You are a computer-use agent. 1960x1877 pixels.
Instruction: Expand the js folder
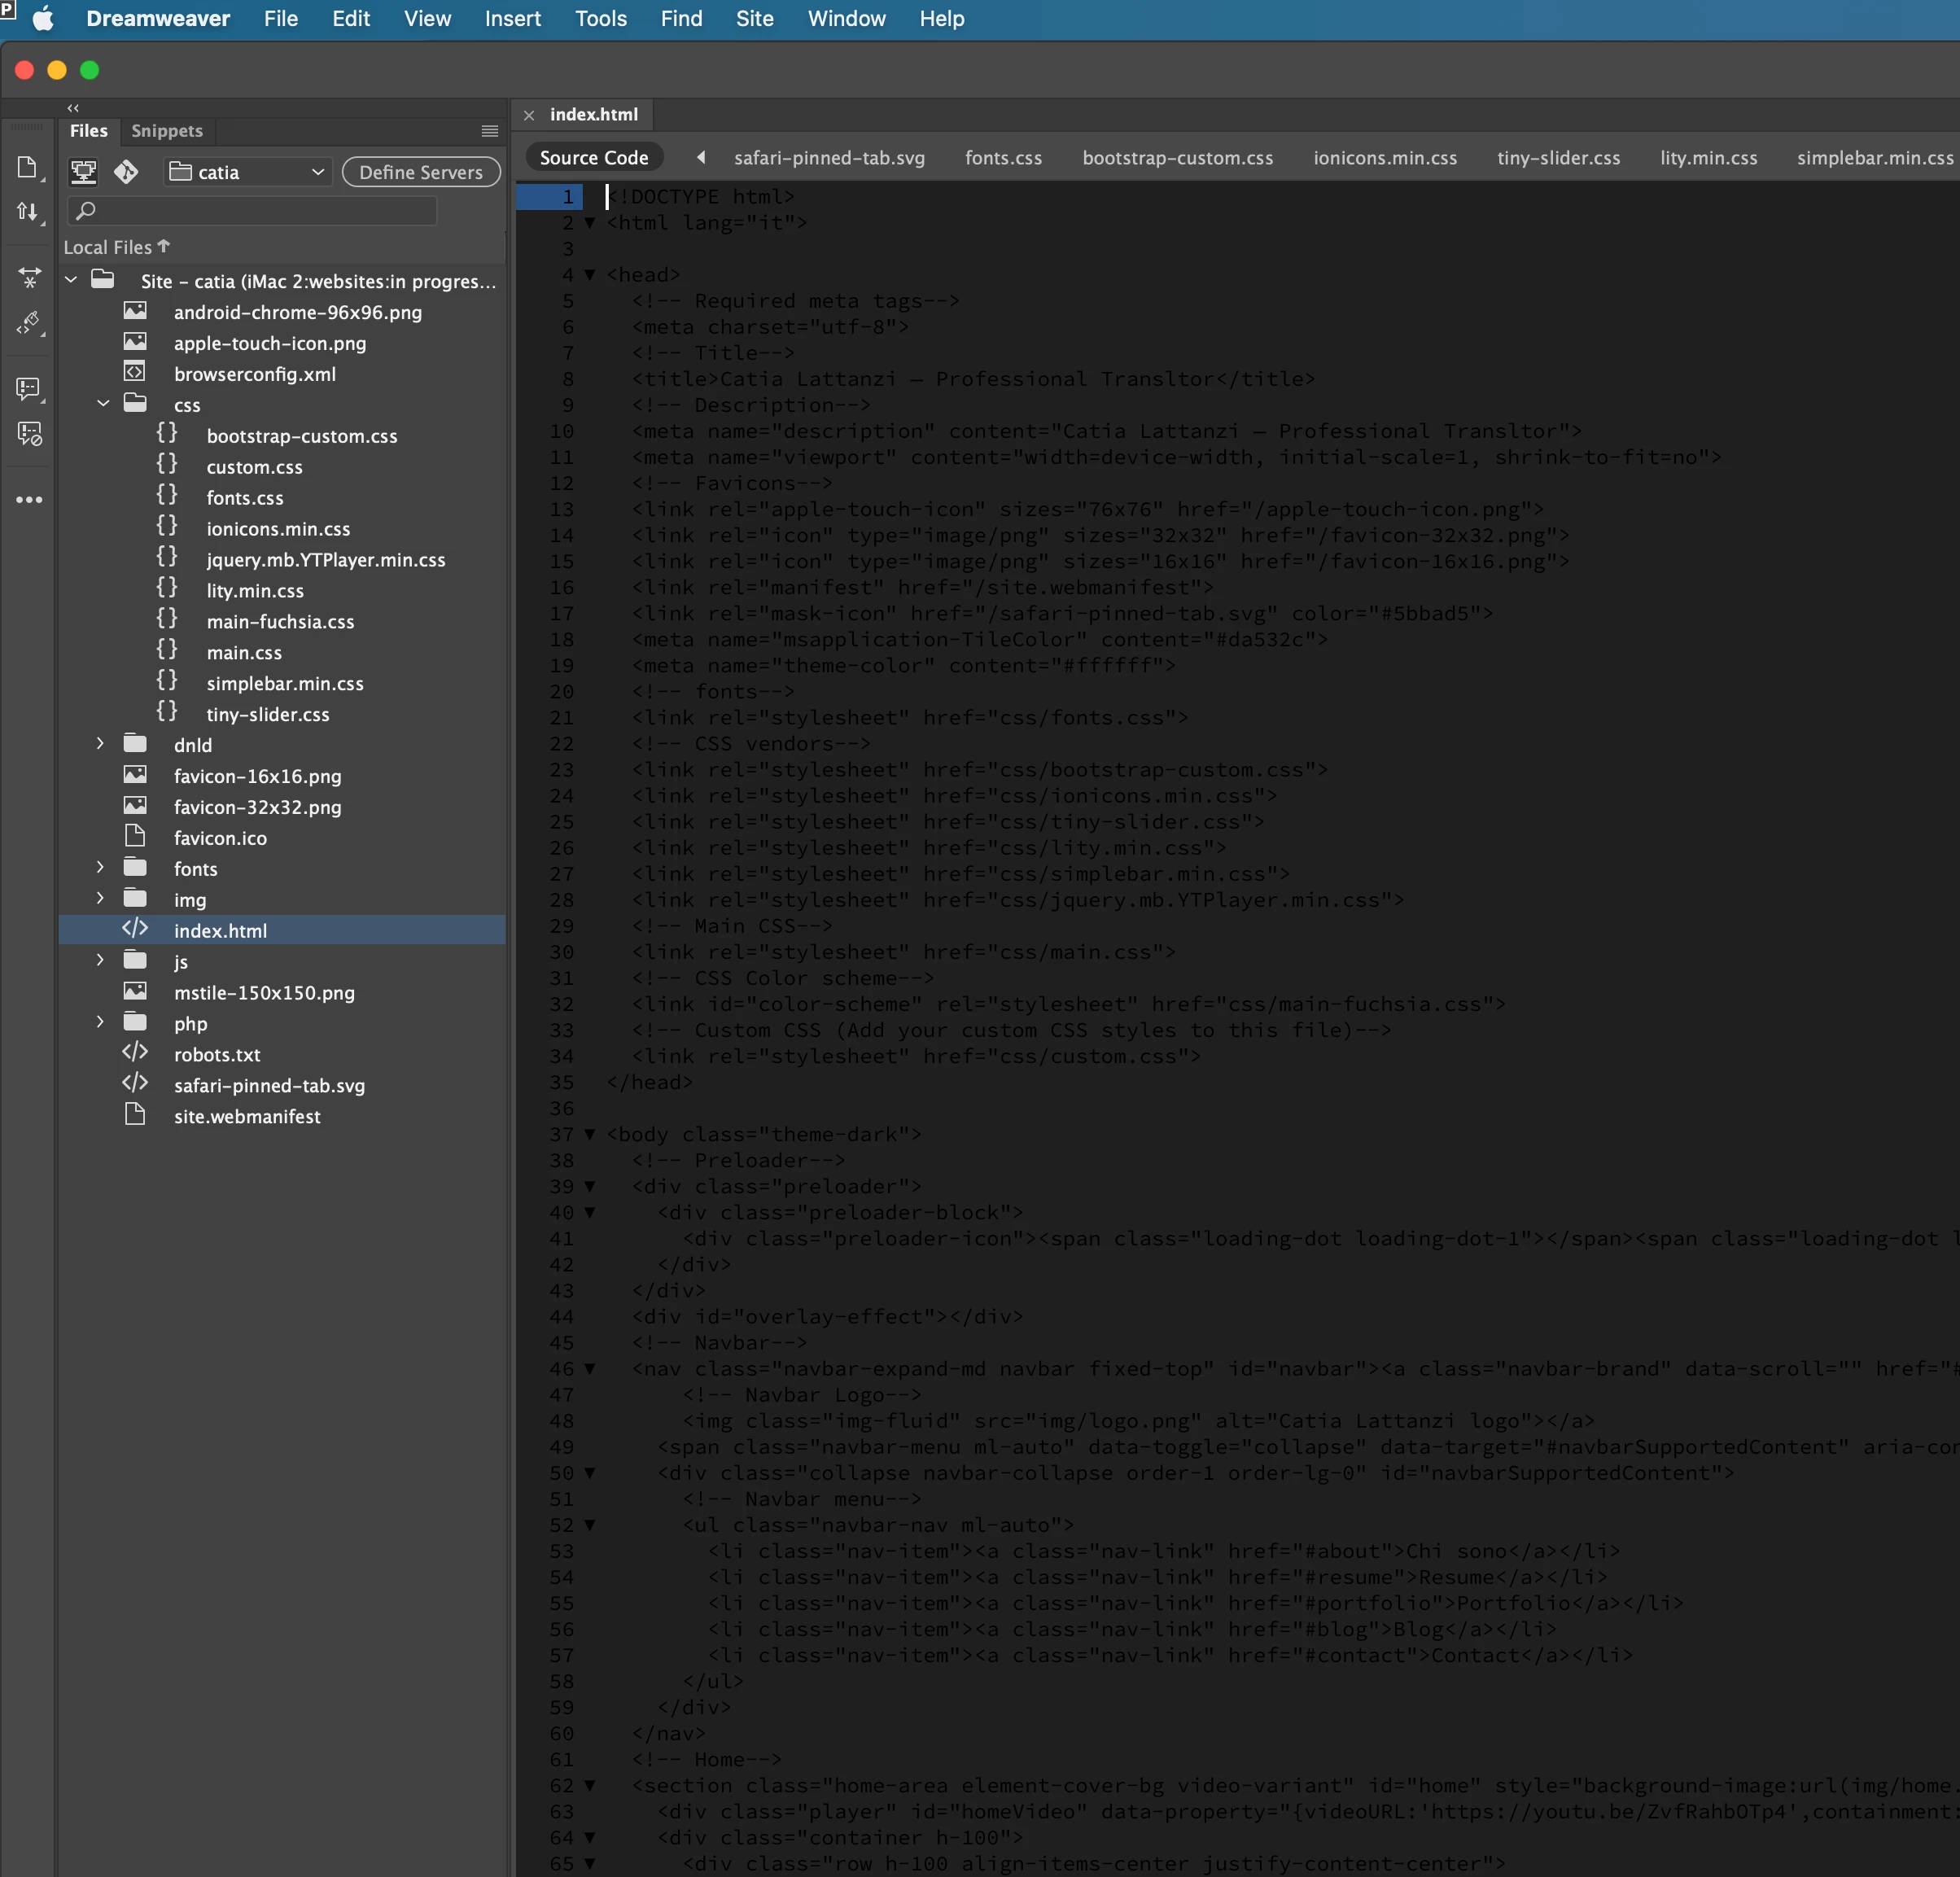(100, 960)
